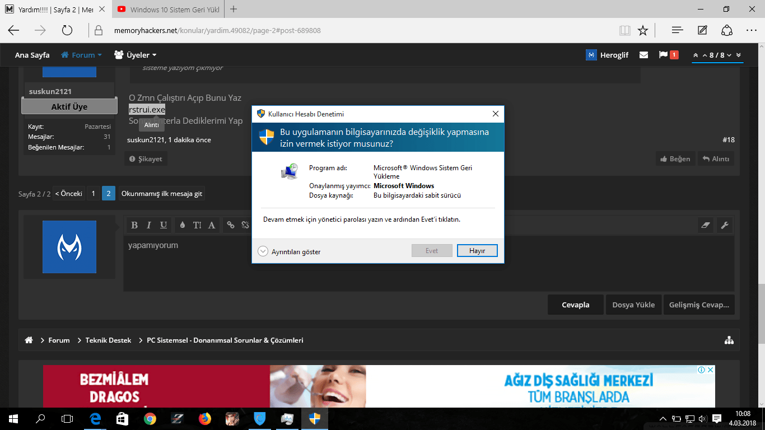This screenshot has width=765, height=430.
Task: Insert a link using the chain icon
Action: (231, 225)
